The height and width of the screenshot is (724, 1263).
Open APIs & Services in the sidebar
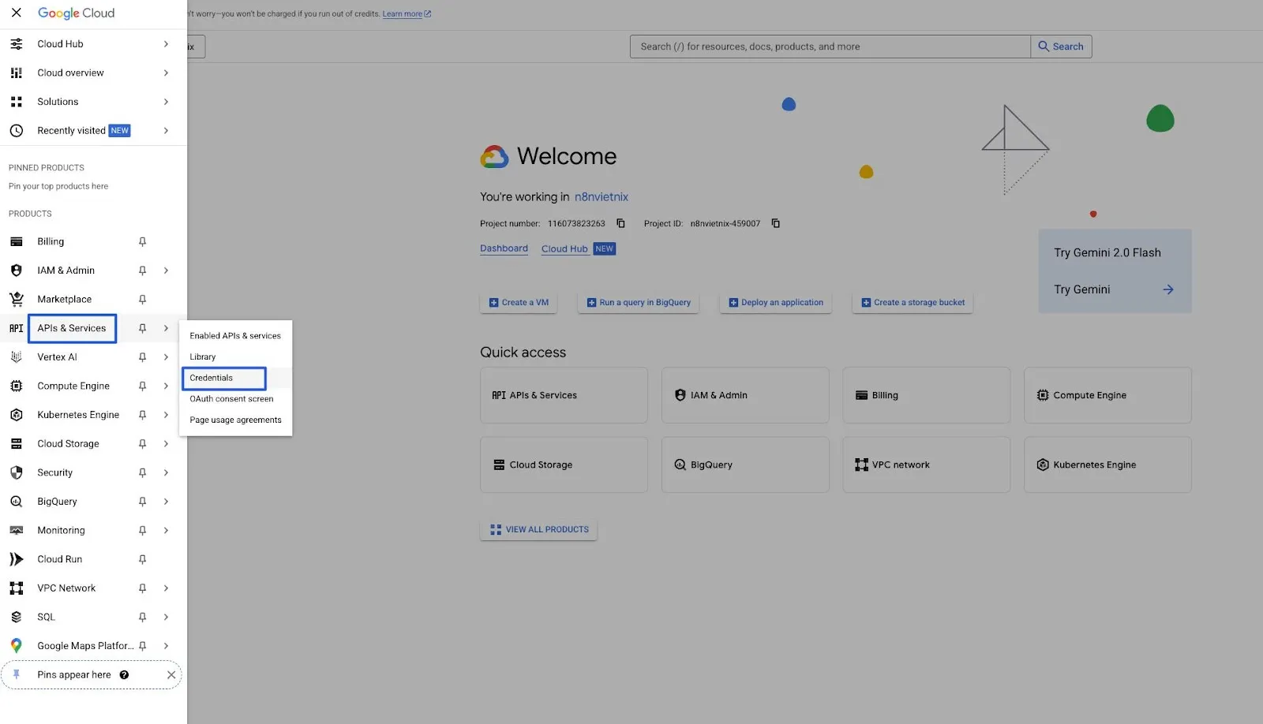pyautogui.click(x=72, y=328)
